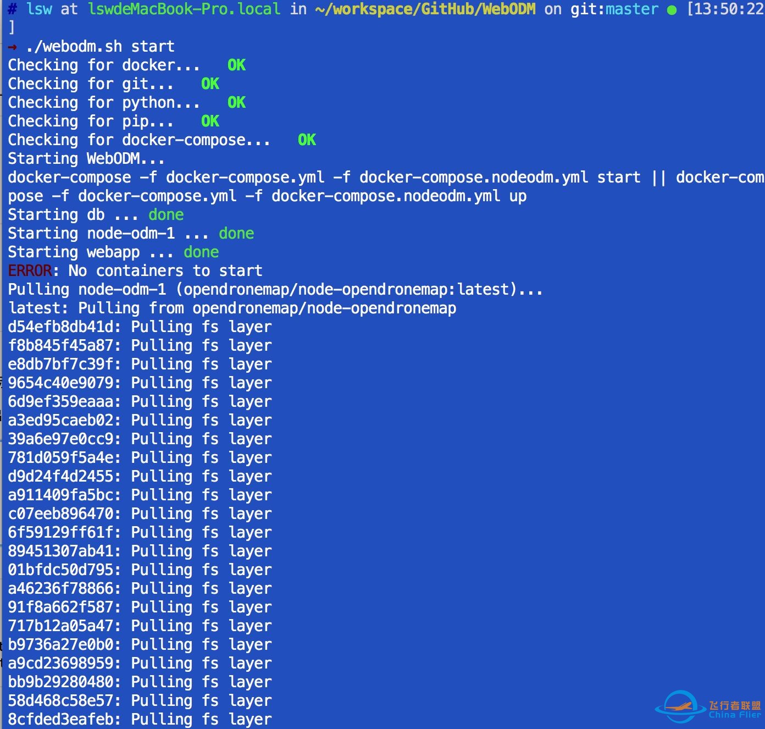The image size is (765, 729).
Task: Click the './webodm.sh start' command text
Action: 100,46
